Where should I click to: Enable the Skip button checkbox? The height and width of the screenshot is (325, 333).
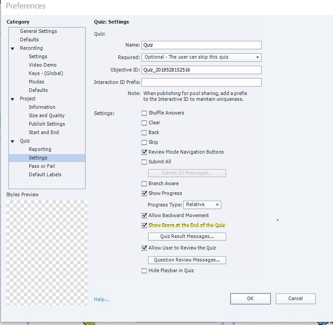144,142
